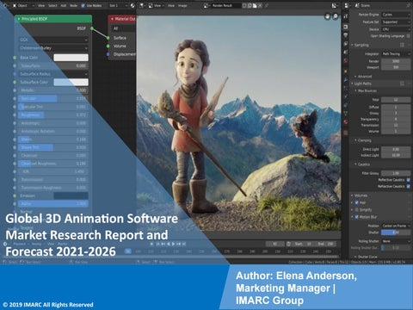Open the Integrator Path Tracing dropdown
Screen dimensions: 413x310
pyautogui.click(x=396, y=53)
